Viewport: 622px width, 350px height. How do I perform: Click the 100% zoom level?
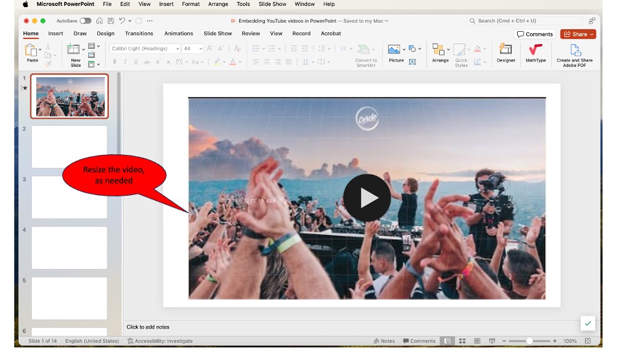570,341
